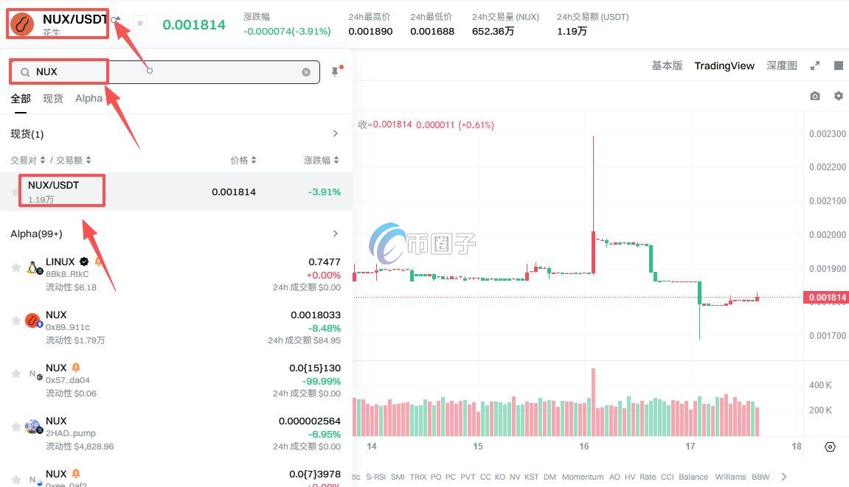849x487 pixels.
Task: Open chart settings gear icon
Action: (838, 96)
